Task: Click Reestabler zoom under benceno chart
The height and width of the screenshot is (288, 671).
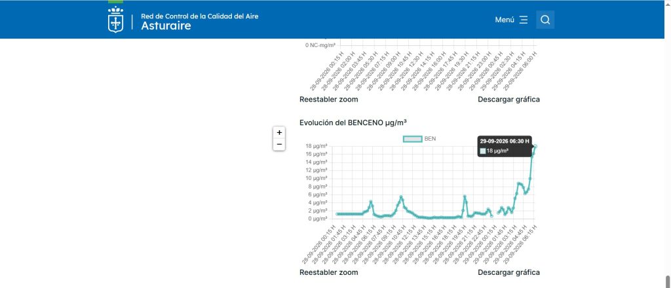Action: [x=329, y=272]
